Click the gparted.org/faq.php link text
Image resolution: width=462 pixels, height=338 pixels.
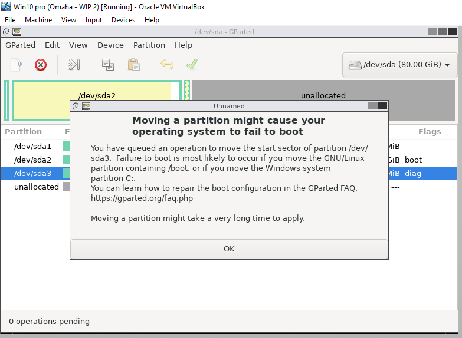142,198
